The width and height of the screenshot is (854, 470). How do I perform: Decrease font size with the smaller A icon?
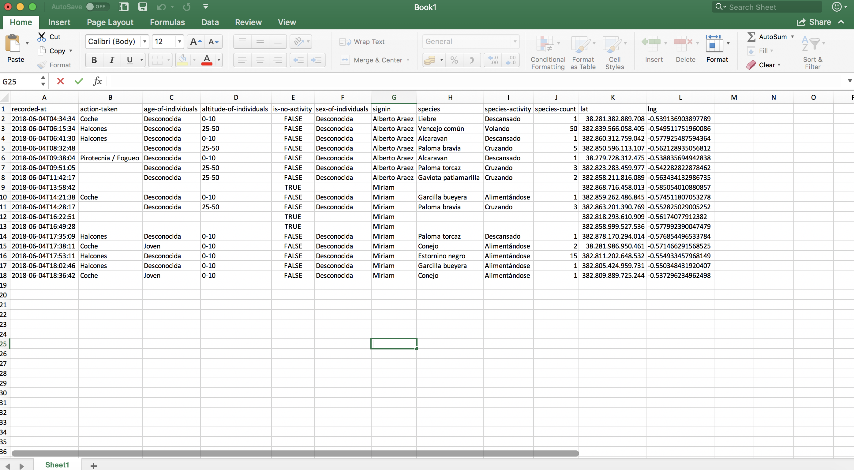tap(214, 41)
